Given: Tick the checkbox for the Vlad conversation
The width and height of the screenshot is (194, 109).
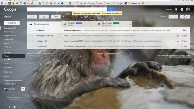Looking at the screenshot, I should click(x=30, y=30).
